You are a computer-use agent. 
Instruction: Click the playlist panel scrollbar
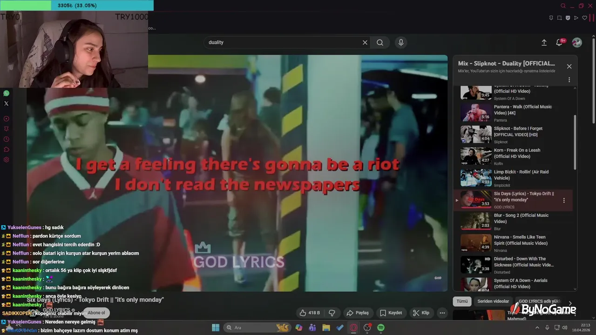click(x=575, y=142)
